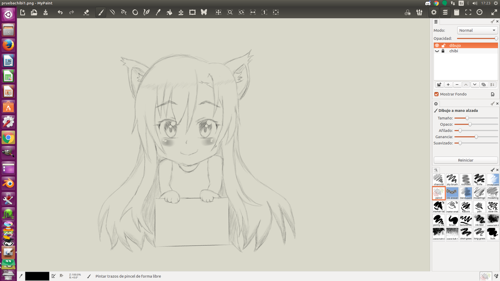Click the black current color swatch
The image size is (500, 281).
[x=37, y=276]
